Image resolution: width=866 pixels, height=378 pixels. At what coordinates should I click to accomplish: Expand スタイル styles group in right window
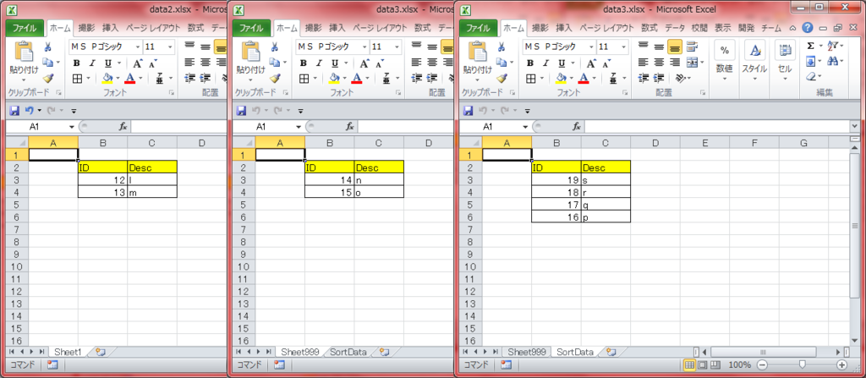(x=754, y=62)
